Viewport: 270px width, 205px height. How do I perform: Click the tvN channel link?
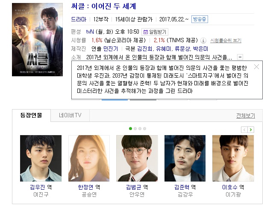click(90, 32)
